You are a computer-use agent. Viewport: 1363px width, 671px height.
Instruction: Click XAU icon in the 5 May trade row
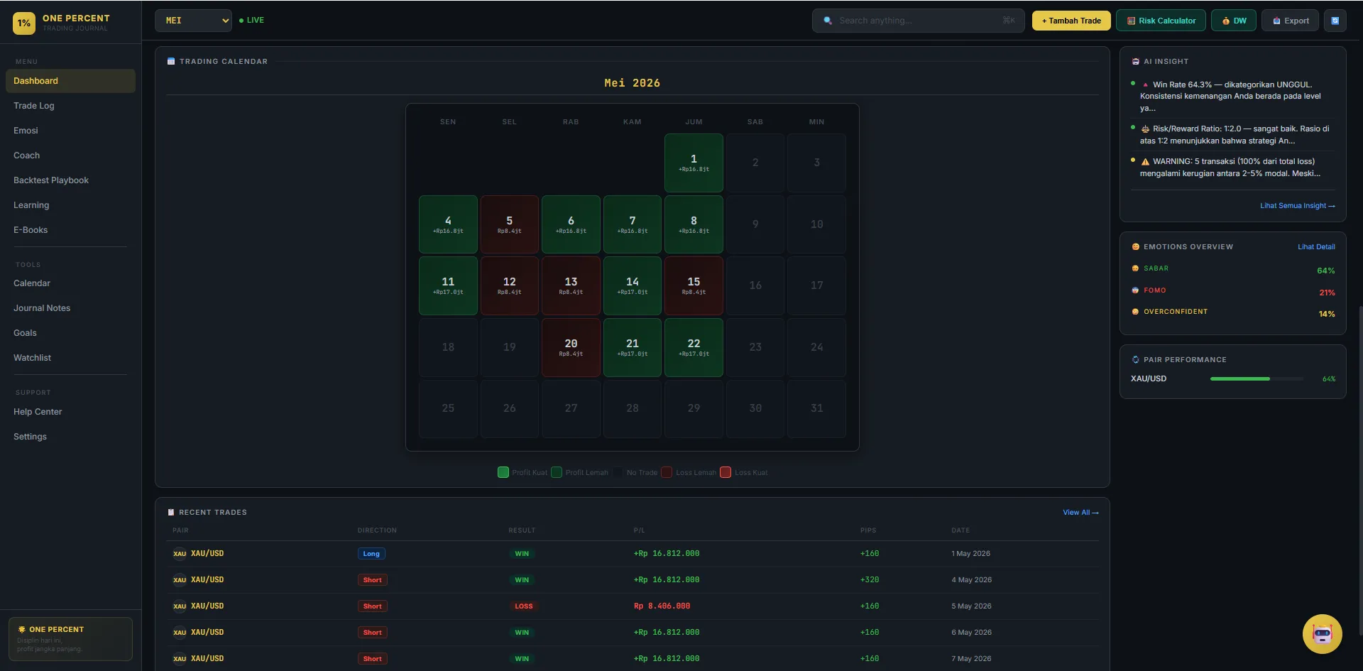[180, 606]
